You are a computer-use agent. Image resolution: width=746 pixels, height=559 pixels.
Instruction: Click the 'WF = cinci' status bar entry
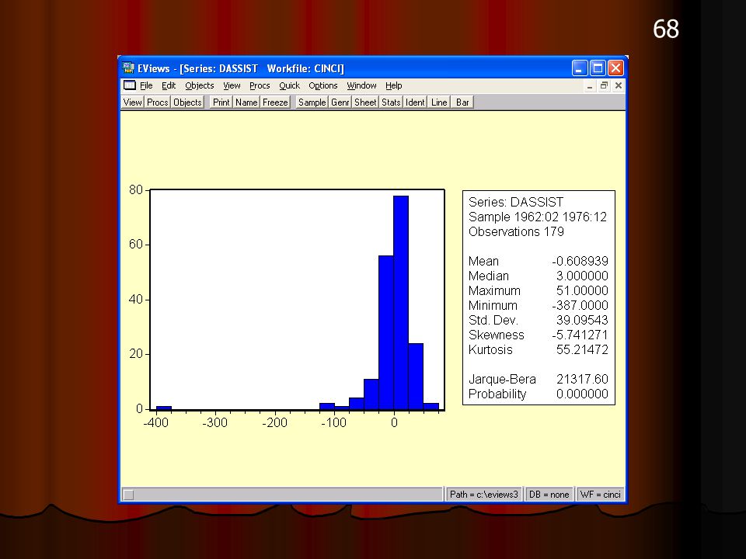(601, 495)
